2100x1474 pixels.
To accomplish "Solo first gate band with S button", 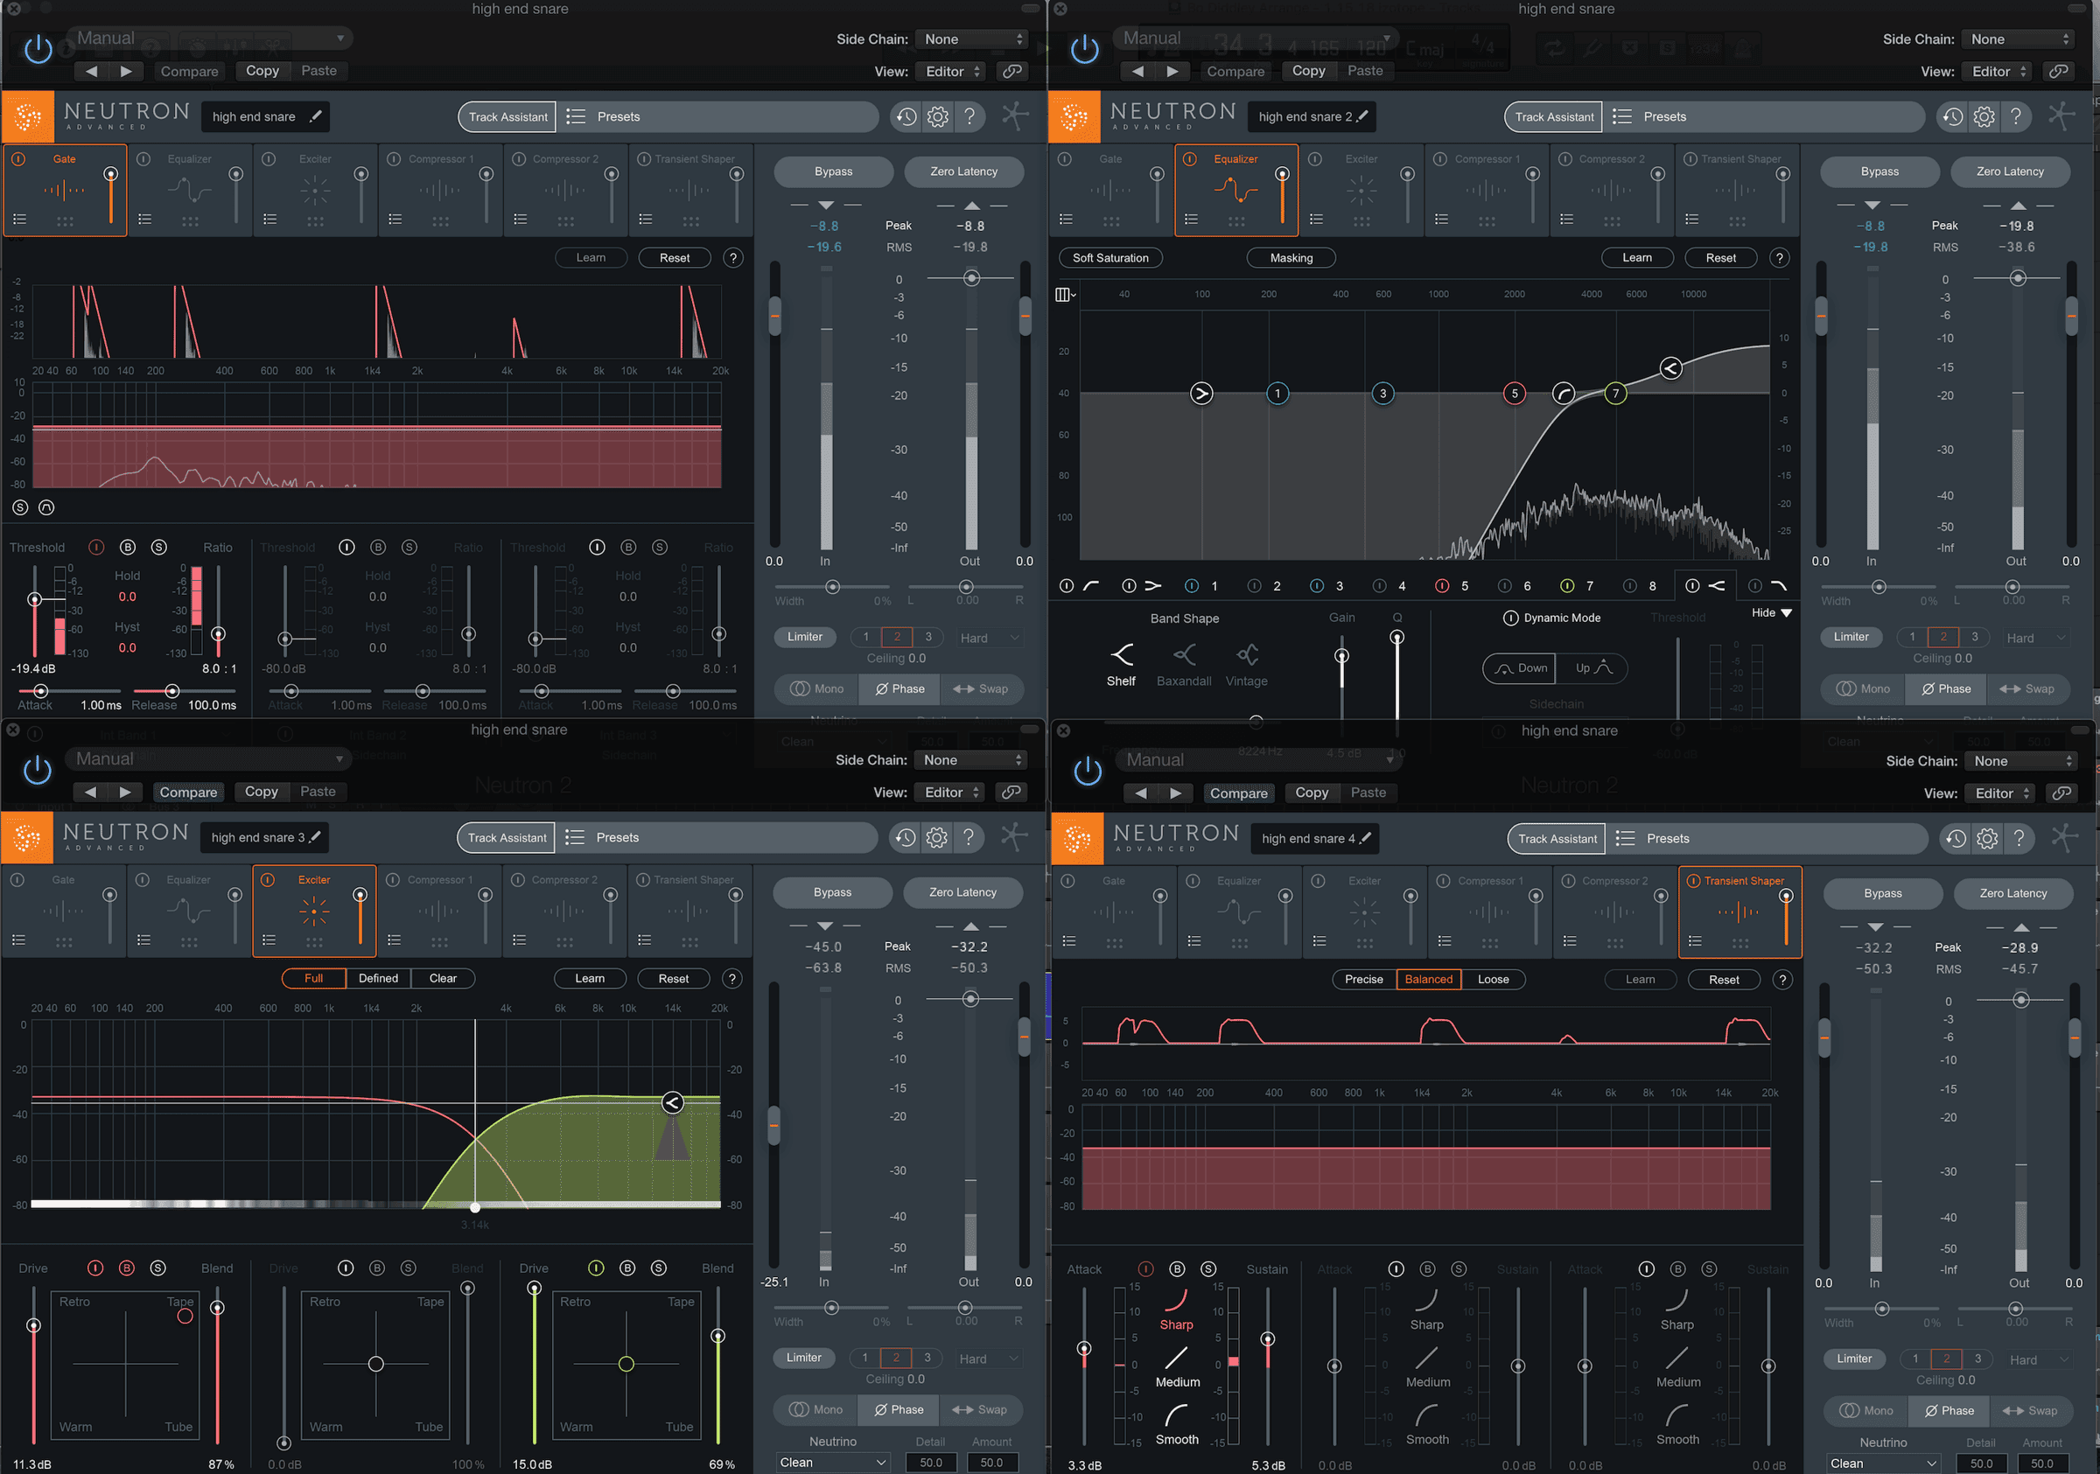I will click(x=159, y=547).
